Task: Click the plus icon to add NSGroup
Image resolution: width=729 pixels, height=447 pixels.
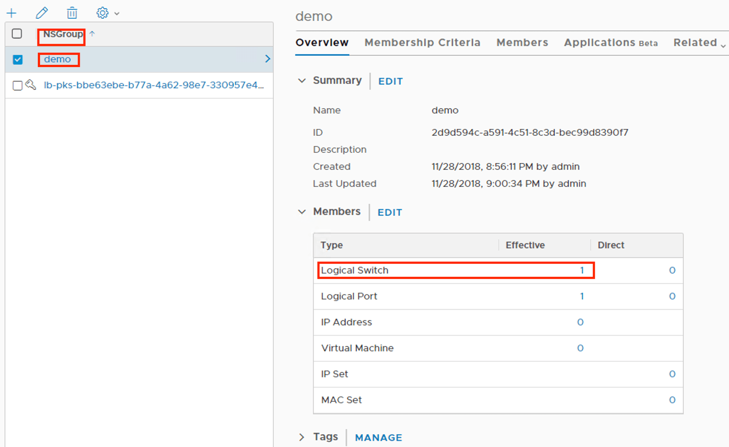Action: point(11,13)
